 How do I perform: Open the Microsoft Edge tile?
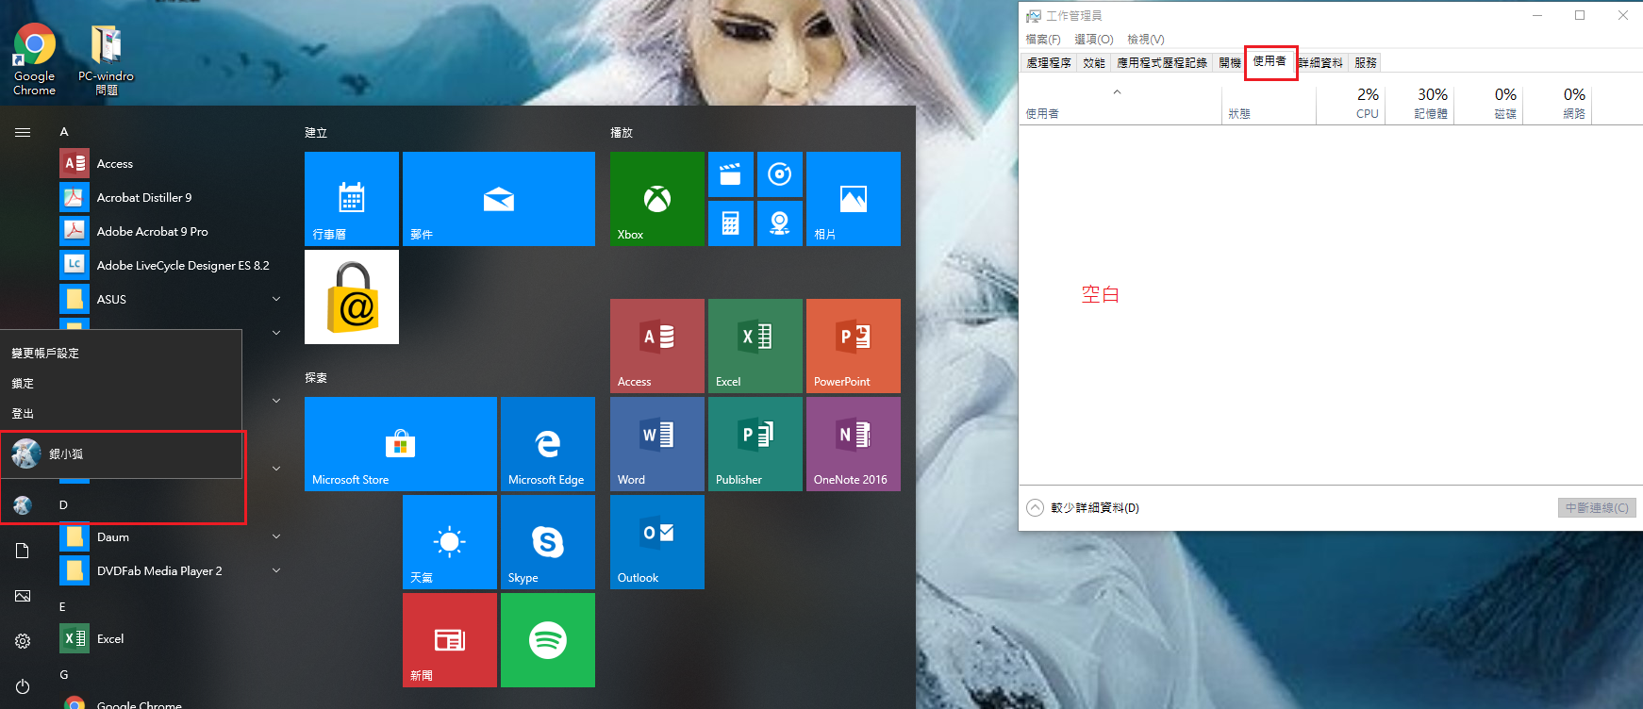click(548, 444)
